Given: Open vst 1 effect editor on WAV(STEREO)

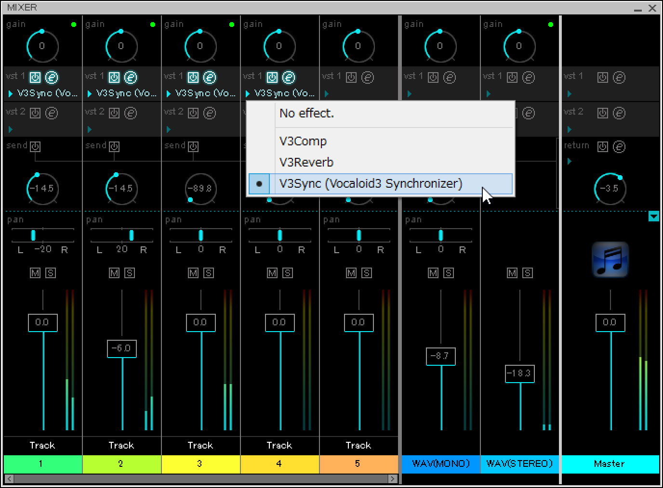Looking at the screenshot, I should (529, 77).
